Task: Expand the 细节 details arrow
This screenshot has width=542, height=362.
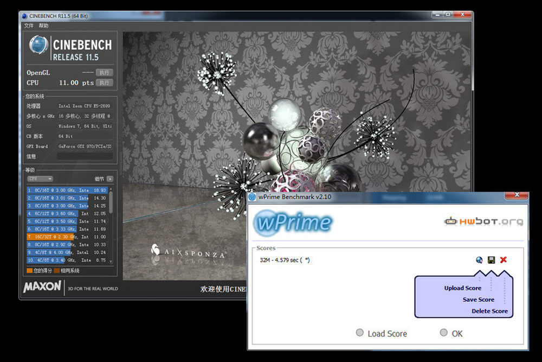Action: click(x=110, y=179)
